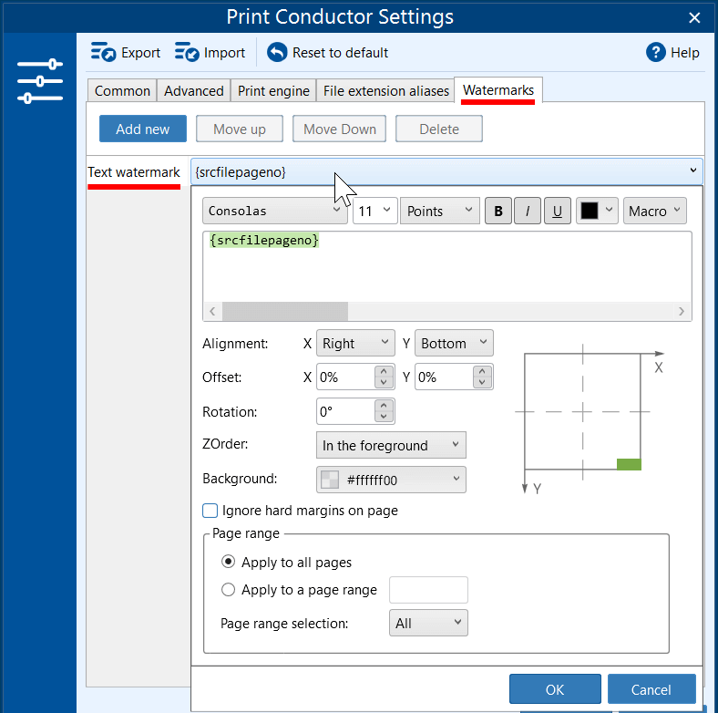Enable Ignore hard margins on page
This screenshot has height=713, width=718.
[210, 511]
